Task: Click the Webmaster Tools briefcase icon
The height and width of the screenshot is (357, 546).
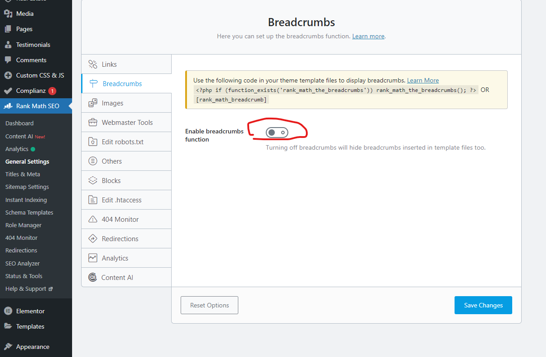Action: (x=93, y=123)
